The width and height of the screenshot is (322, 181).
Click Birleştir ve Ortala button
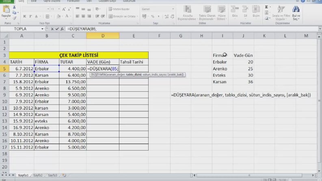[x=123, y=16]
